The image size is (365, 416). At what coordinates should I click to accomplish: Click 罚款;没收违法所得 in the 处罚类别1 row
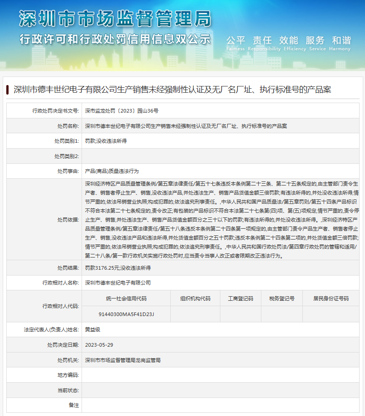(105, 141)
